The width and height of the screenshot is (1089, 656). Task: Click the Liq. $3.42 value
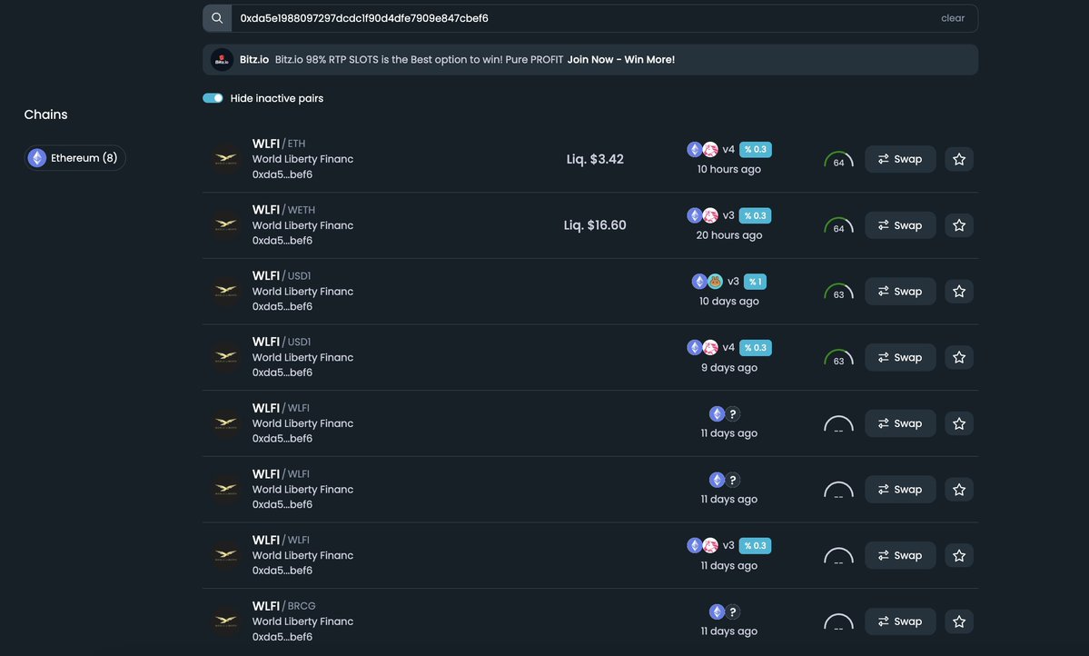tap(595, 159)
